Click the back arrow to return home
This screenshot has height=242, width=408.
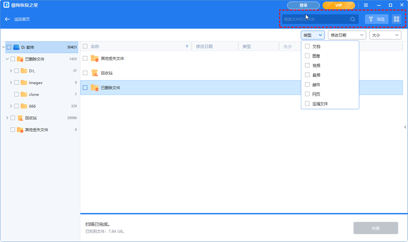click(x=7, y=19)
